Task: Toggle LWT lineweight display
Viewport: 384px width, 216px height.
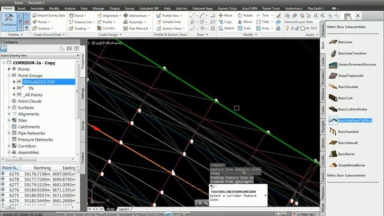Action: pyautogui.click(x=168, y=214)
